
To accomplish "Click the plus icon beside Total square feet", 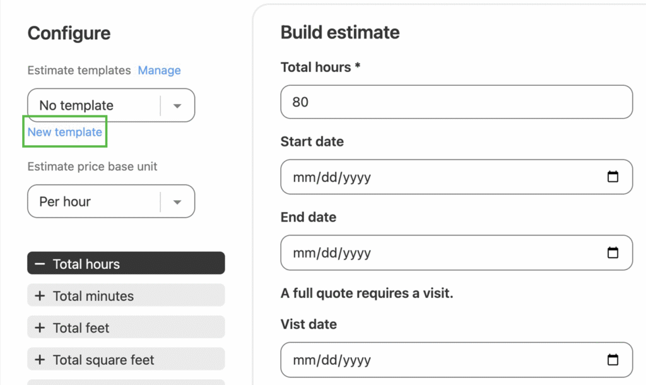I will tap(40, 360).
